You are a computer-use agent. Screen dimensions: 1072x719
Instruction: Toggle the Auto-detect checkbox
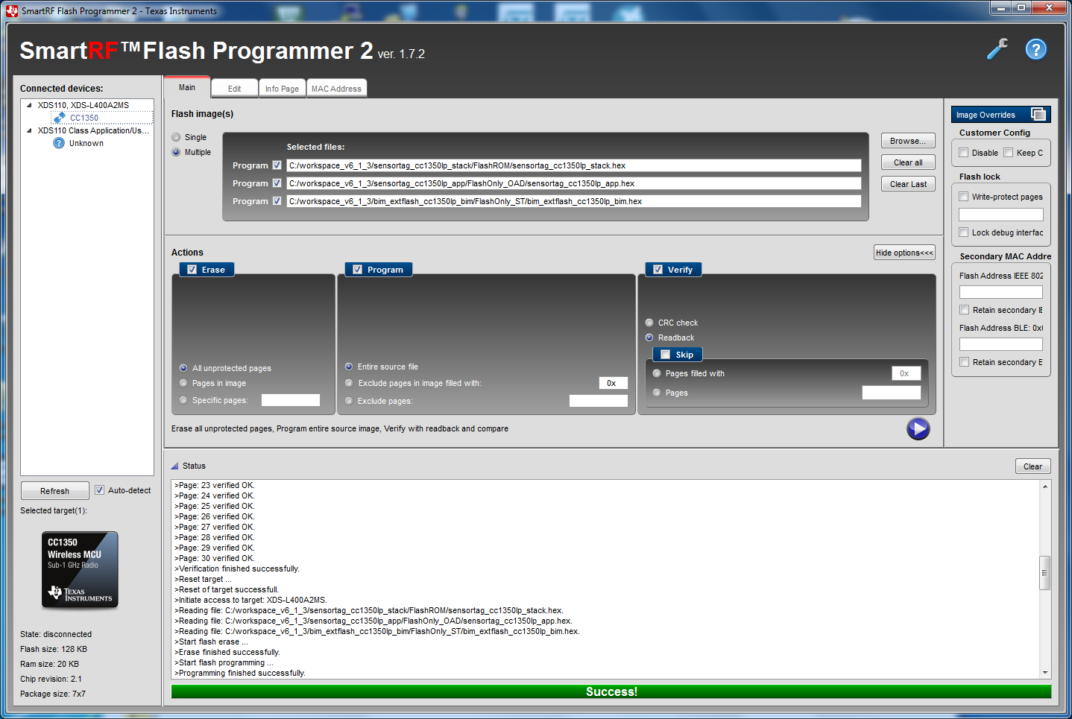coord(99,490)
